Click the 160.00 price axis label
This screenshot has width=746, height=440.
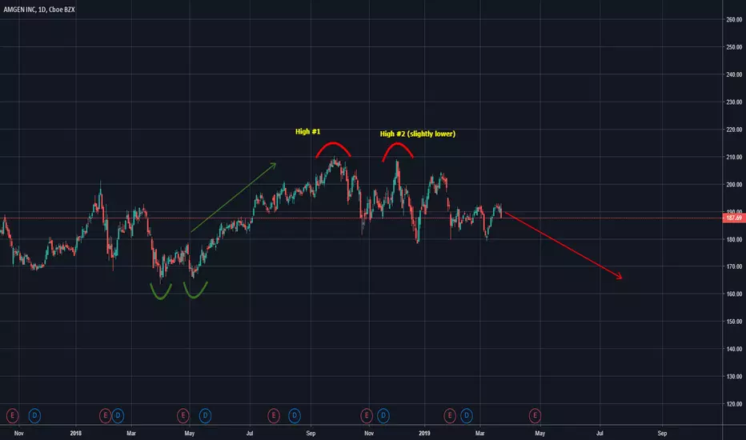click(734, 294)
